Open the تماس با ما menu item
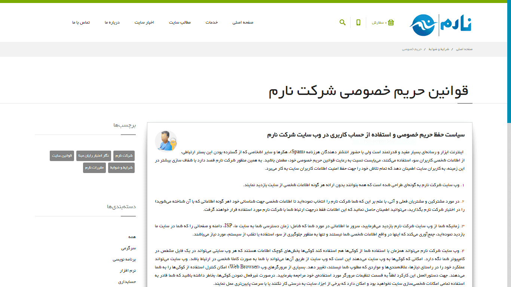The width and height of the screenshot is (511, 287). pyautogui.click(x=81, y=22)
